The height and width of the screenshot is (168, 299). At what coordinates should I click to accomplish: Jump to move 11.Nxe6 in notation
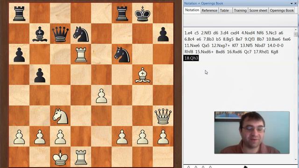(192, 46)
